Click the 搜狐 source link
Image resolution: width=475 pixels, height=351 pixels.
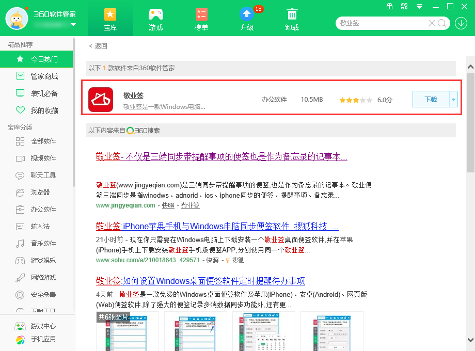(x=238, y=260)
